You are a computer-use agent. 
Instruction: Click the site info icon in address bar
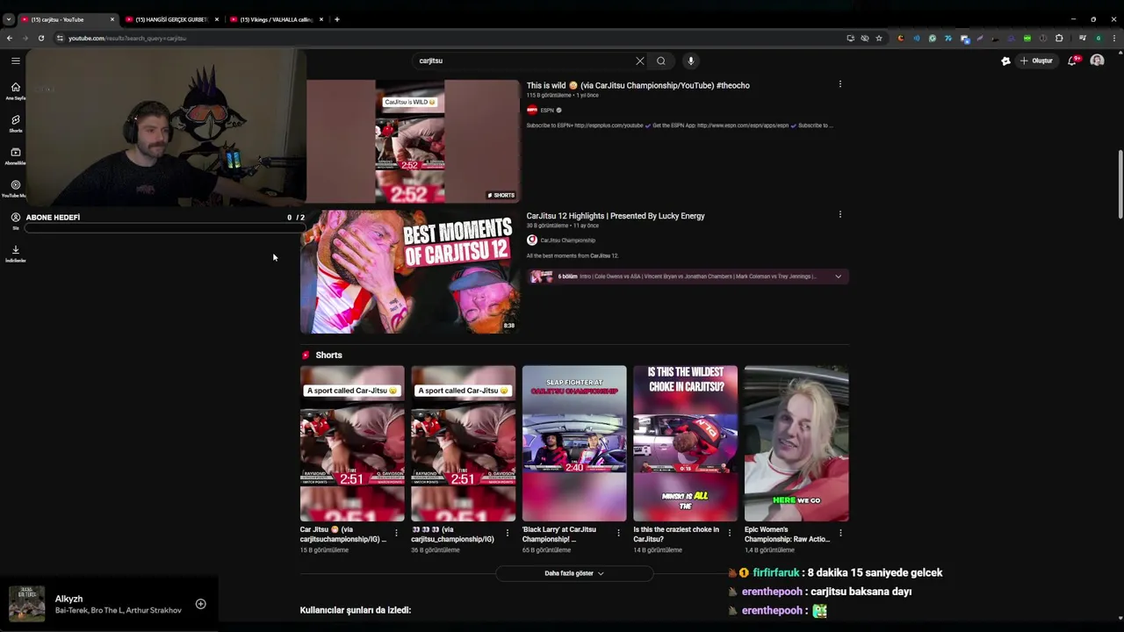(x=60, y=38)
